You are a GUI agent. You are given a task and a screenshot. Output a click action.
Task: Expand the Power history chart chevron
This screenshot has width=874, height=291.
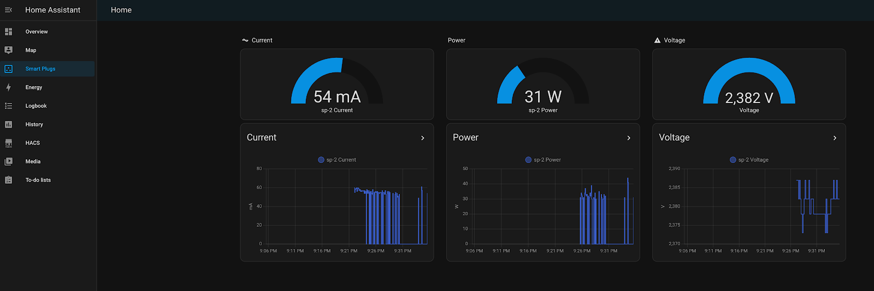629,138
